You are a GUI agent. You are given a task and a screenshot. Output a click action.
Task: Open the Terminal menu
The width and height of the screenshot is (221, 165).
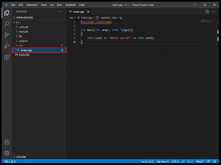(x=70, y=5)
